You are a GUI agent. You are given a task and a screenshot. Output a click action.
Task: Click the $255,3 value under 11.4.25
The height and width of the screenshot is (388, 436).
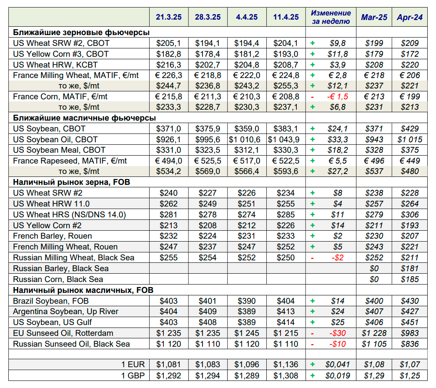click(286, 86)
